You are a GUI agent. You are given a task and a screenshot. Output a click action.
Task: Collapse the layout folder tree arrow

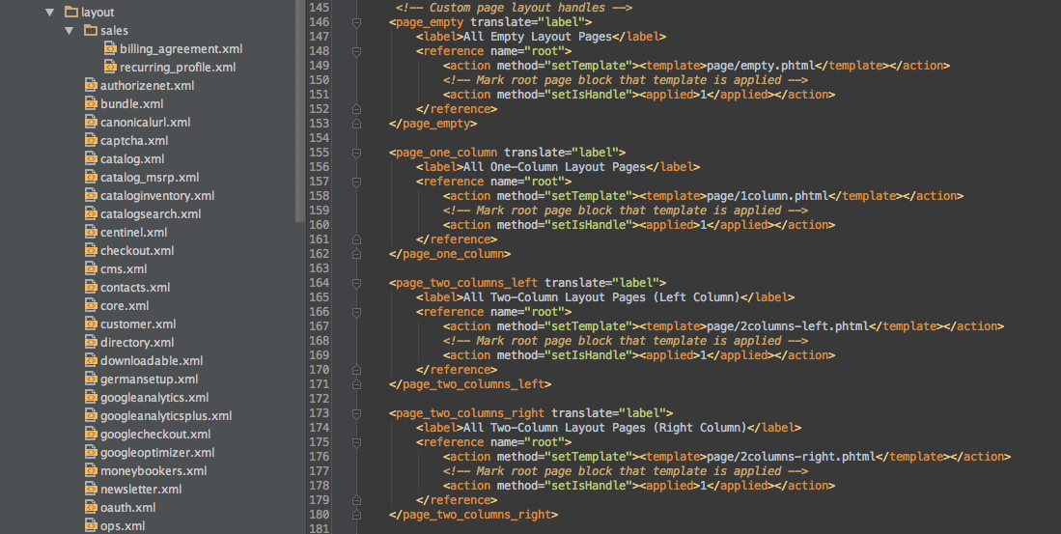(x=49, y=13)
